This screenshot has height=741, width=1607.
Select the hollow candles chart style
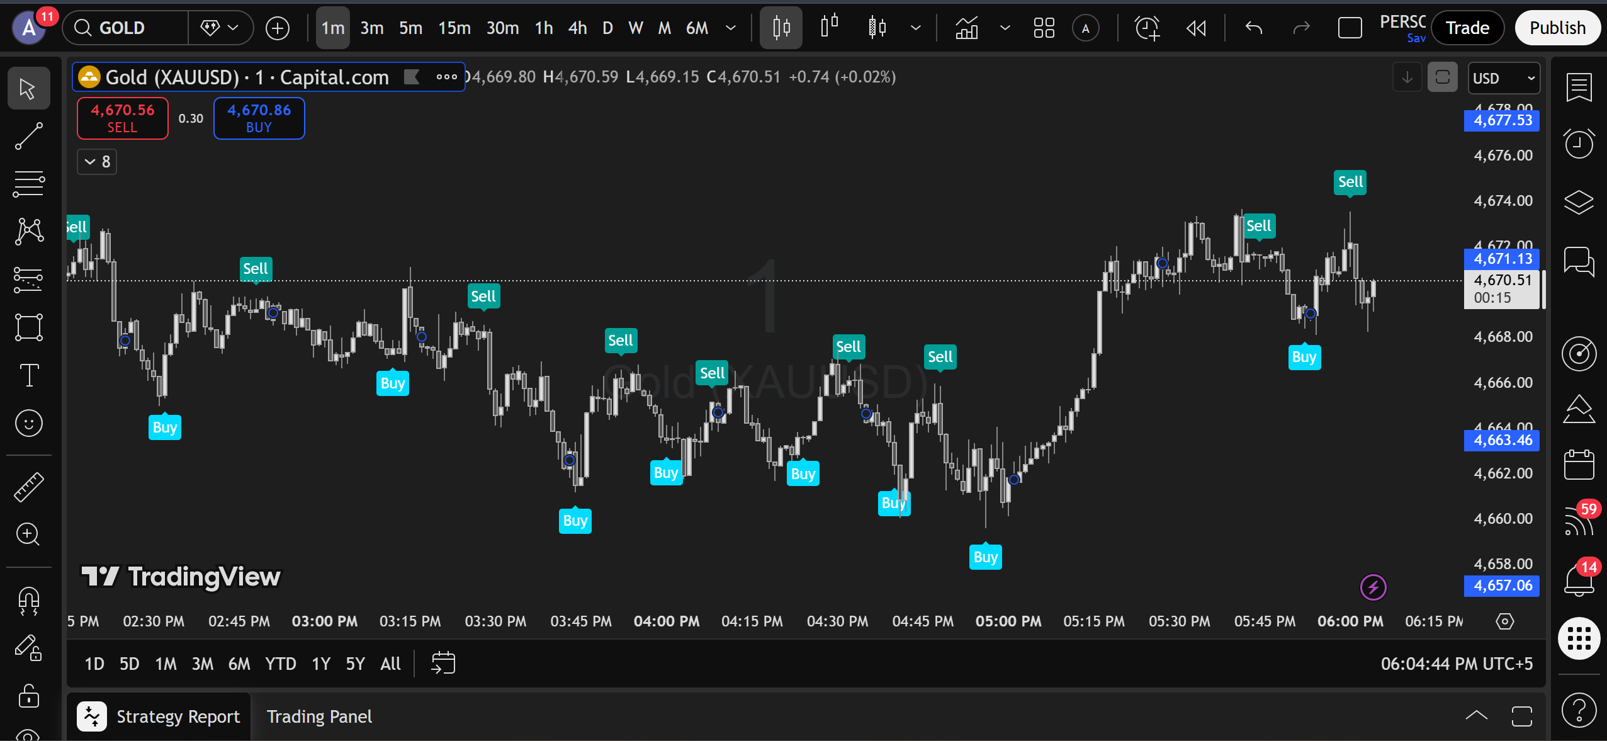[x=877, y=28]
